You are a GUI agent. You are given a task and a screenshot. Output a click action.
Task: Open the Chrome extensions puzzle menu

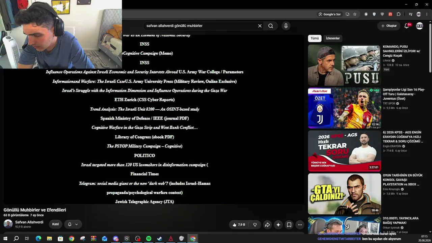(x=399, y=14)
